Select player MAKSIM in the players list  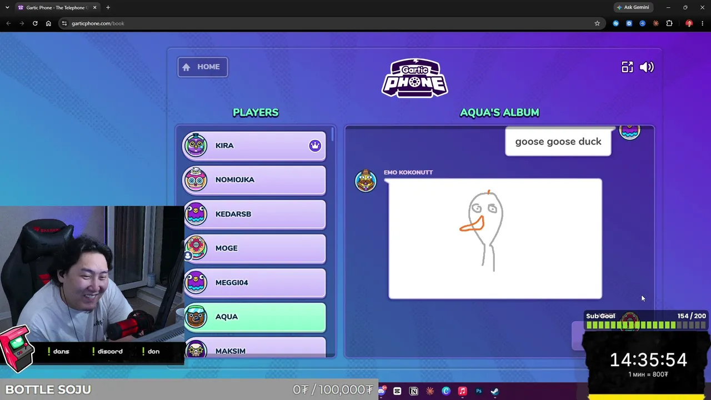point(255,348)
